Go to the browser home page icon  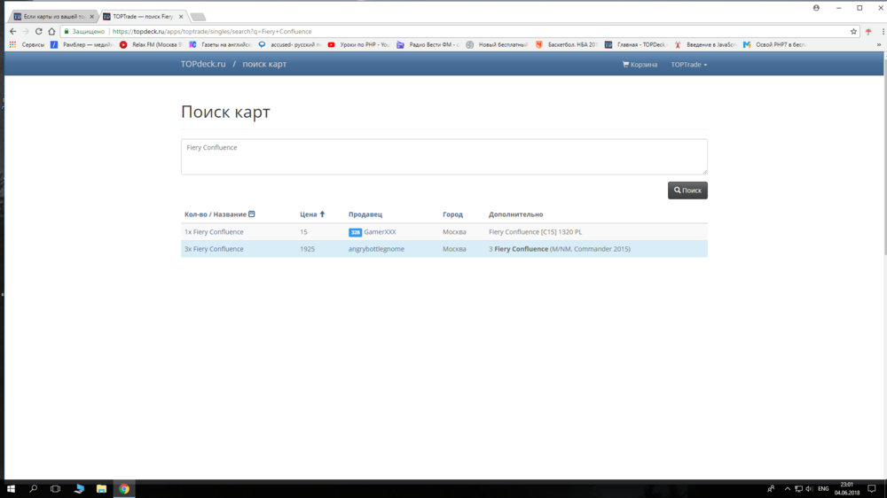coord(51,31)
